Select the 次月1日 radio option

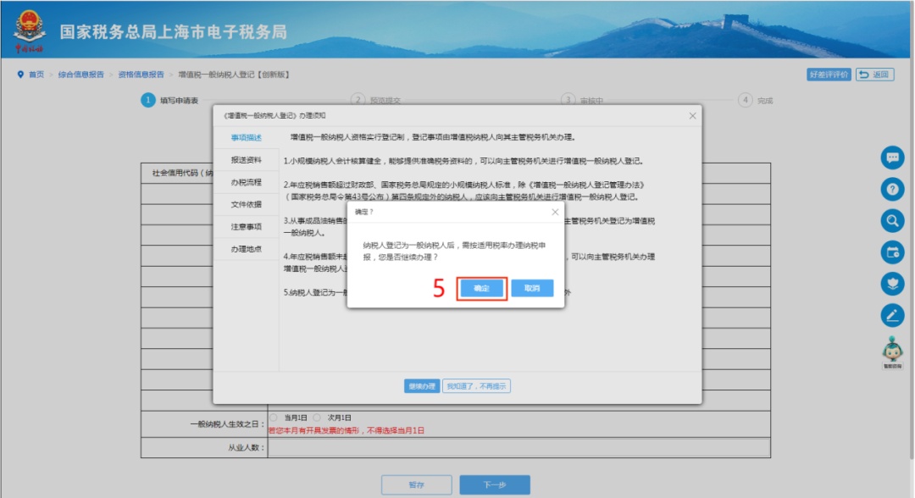tap(318, 418)
